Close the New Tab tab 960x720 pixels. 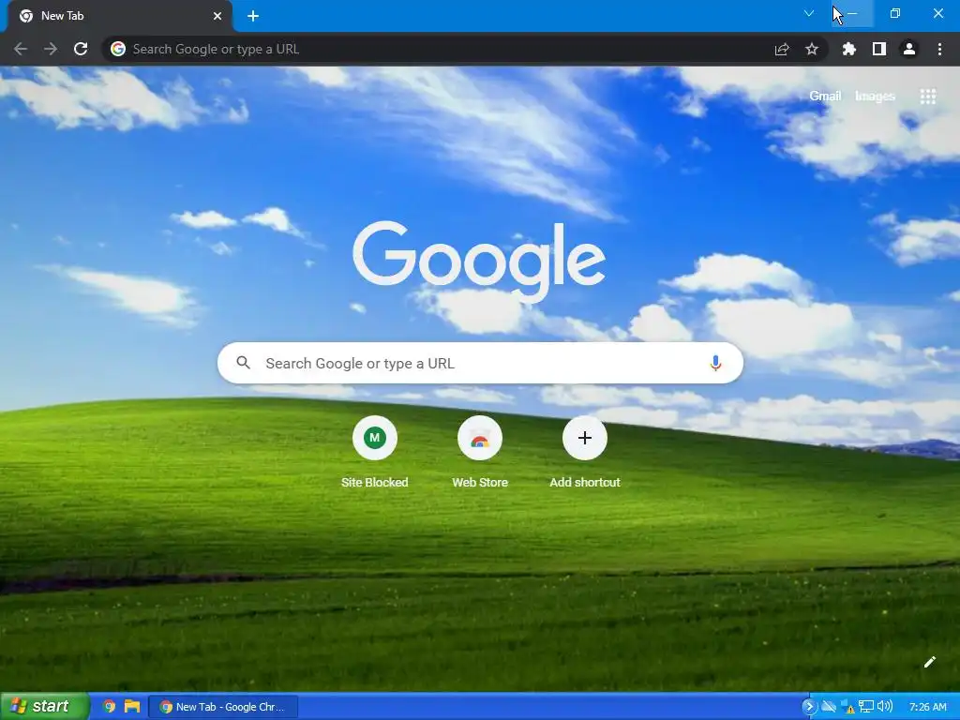click(217, 16)
